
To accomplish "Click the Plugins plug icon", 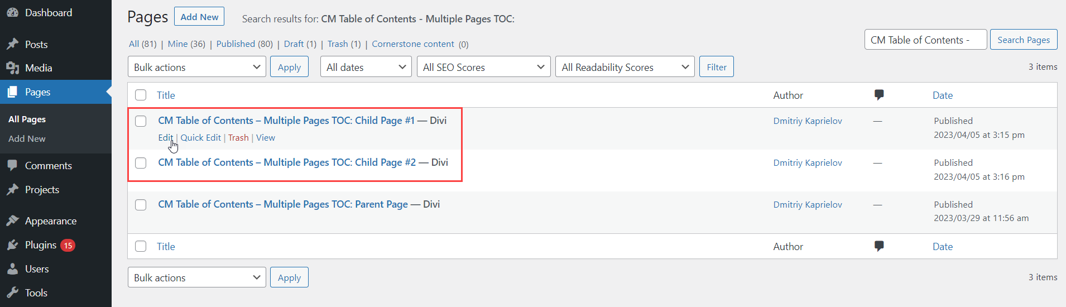I will (x=12, y=245).
